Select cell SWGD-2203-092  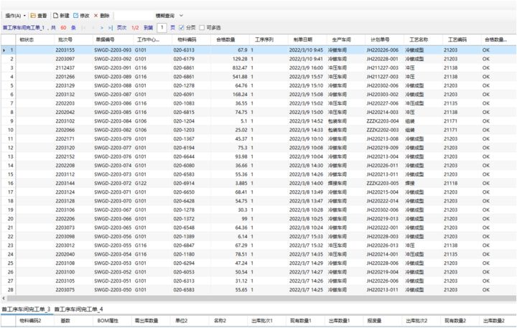(113, 59)
